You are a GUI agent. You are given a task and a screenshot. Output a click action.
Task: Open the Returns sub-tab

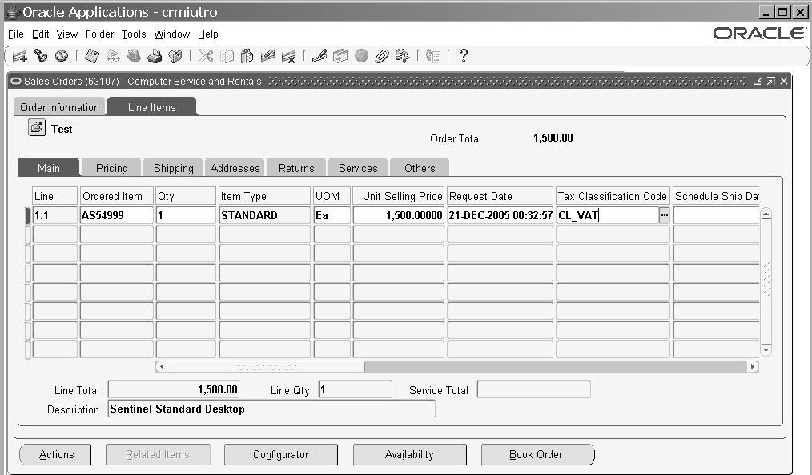296,168
